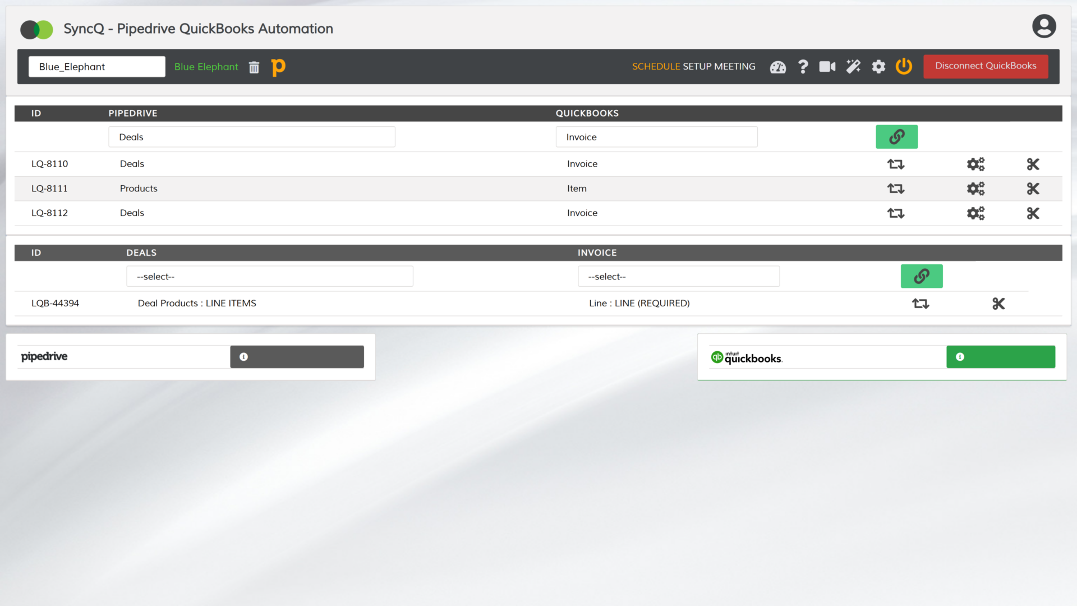The width and height of the screenshot is (1077, 606).
Task: Select row ID LQB-44394
Action: tap(55, 303)
